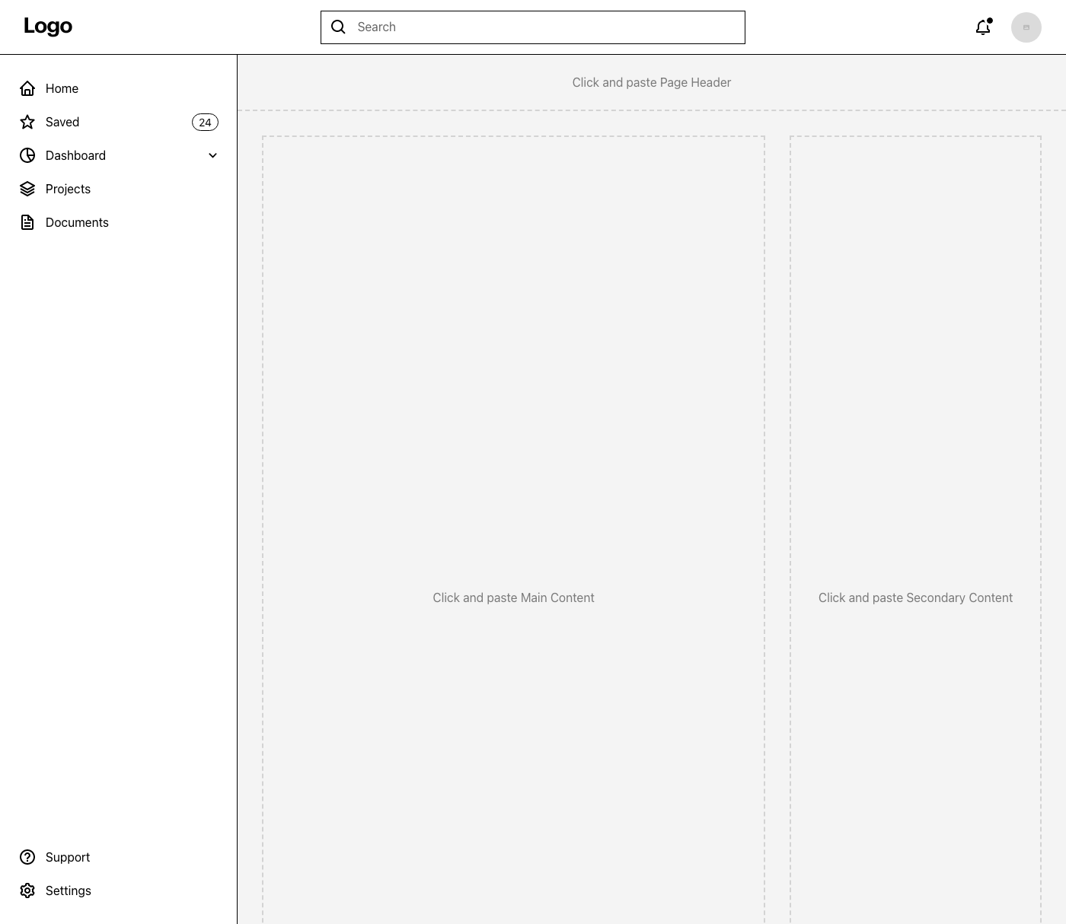Open the user avatar menu
Viewport: 1066px width, 924px height.
pos(1026,27)
